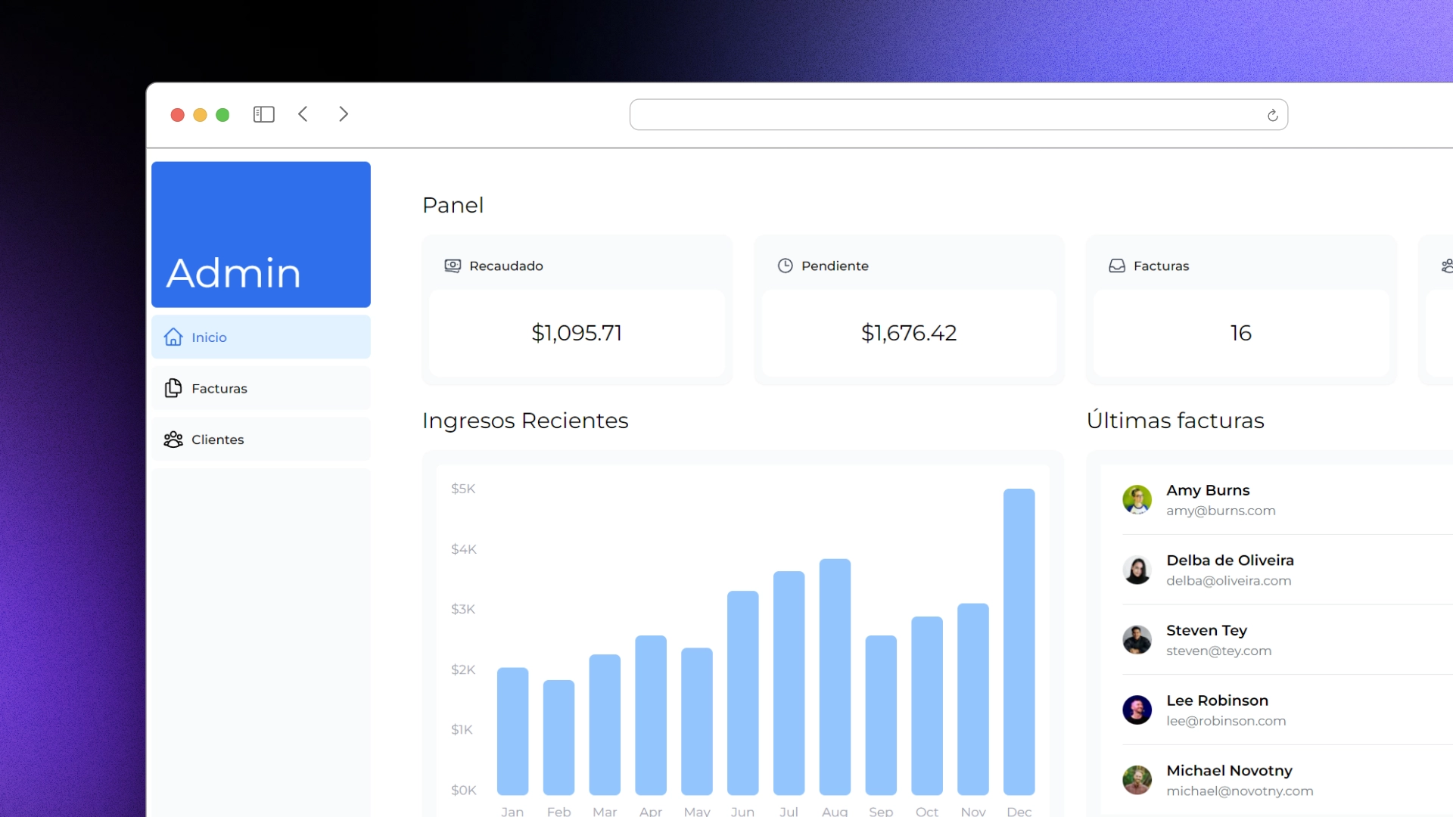Click the Recaudado banknote icon
The width and height of the screenshot is (1453, 817).
453,266
